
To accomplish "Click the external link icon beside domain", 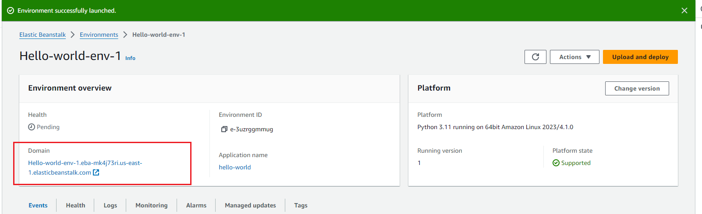I will 96,172.
